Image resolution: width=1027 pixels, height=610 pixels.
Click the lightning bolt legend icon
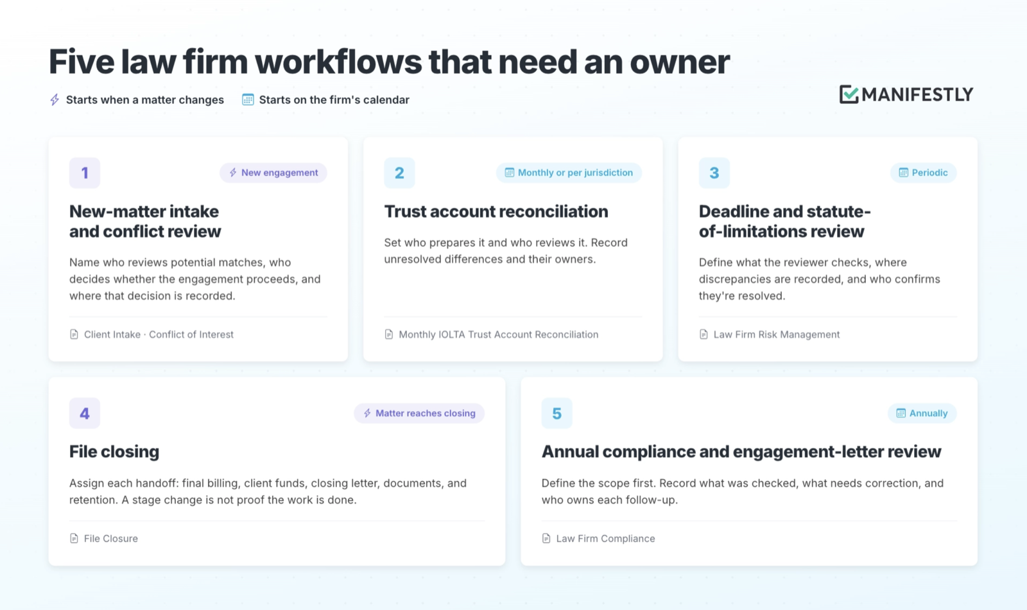(55, 100)
